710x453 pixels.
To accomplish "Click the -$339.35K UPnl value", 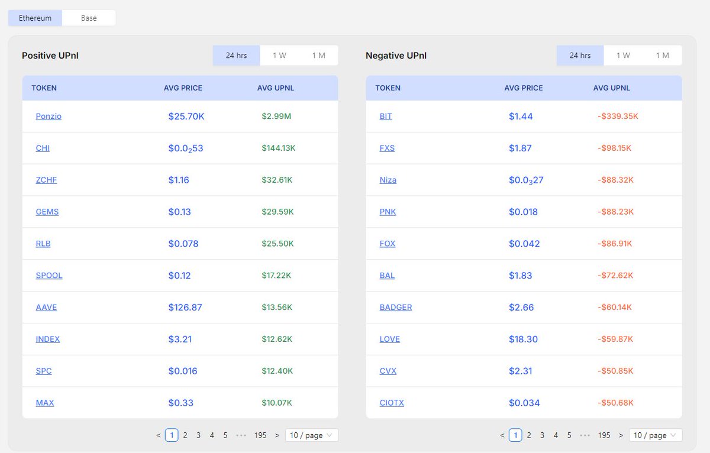I will click(618, 117).
